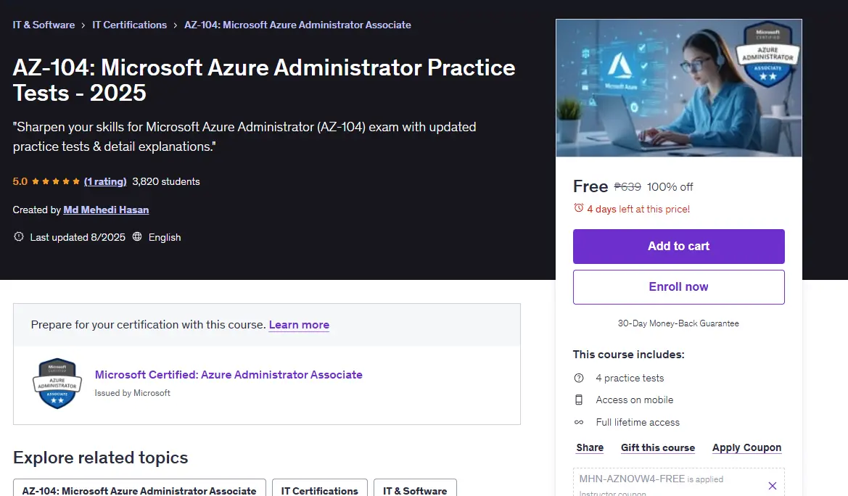Click the Share button
The height and width of the screenshot is (496, 848).
pyautogui.click(x=590, y=448)
